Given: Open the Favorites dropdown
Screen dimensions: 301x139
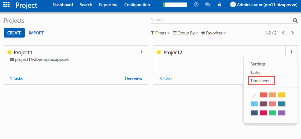Looking at the screenshot, I should [x=213, y=33].
